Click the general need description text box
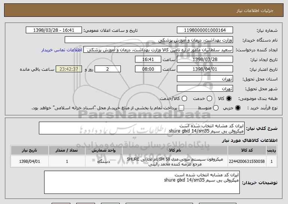This screenshot has width=288, height=204. point(142,128)
